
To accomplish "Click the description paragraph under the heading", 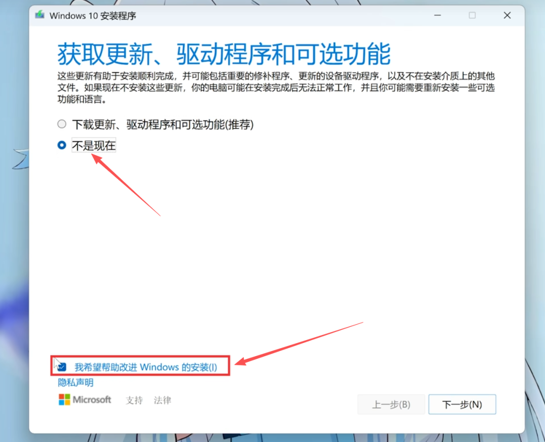I will click(276, 88).
